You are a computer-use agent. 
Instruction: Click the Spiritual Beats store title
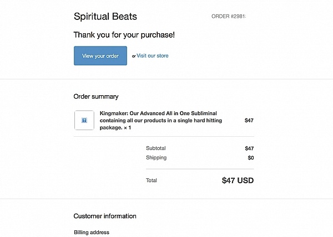coord(105,17)
